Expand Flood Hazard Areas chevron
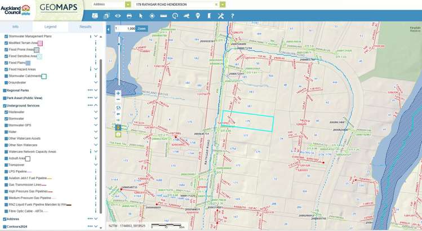 click(96, 69)
